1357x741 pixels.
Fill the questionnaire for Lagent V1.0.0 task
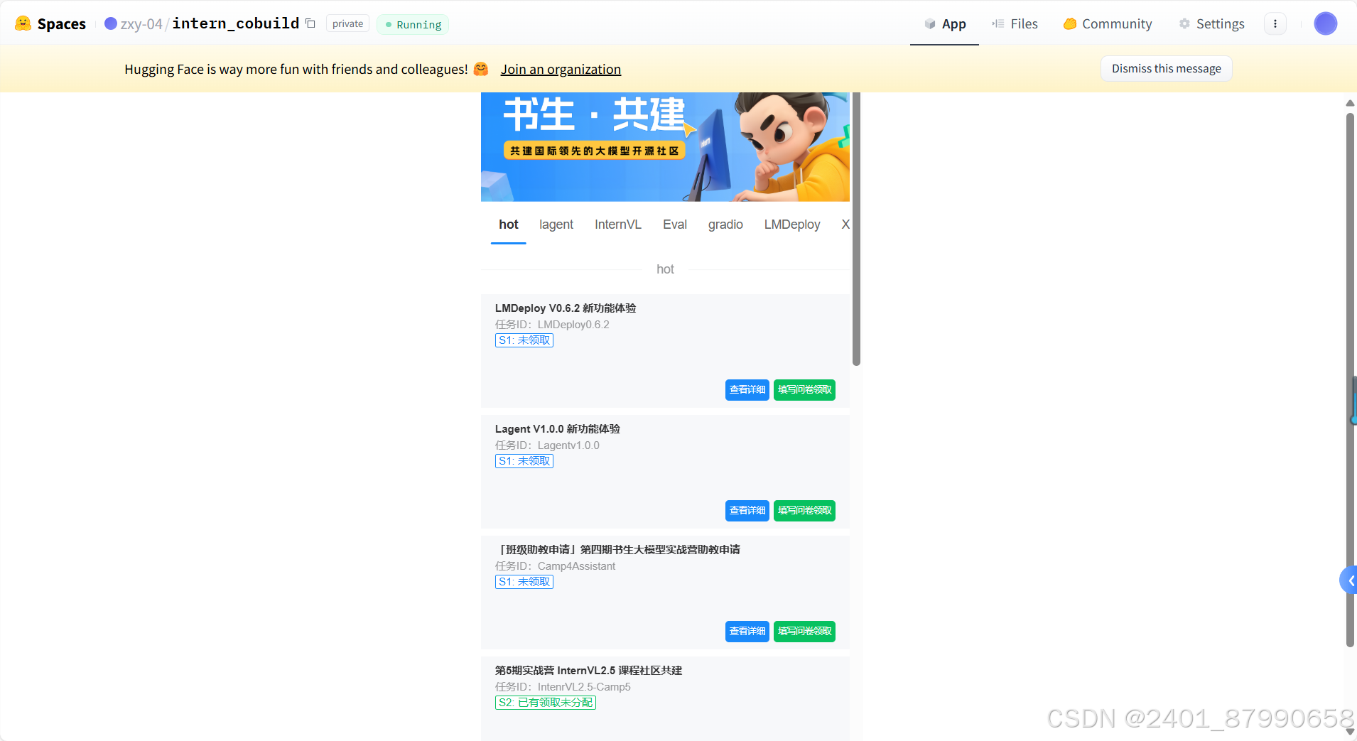(804, 510)
